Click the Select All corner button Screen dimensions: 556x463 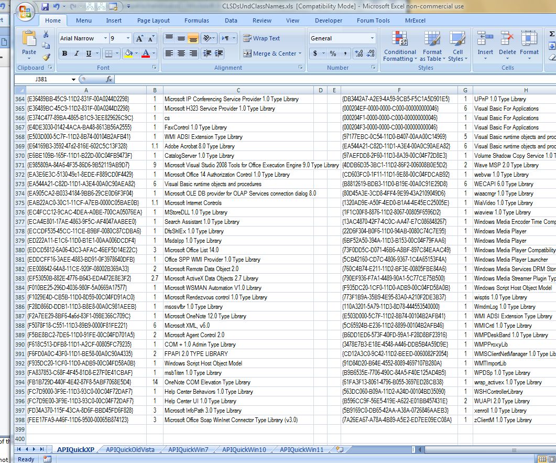(20, 90)
